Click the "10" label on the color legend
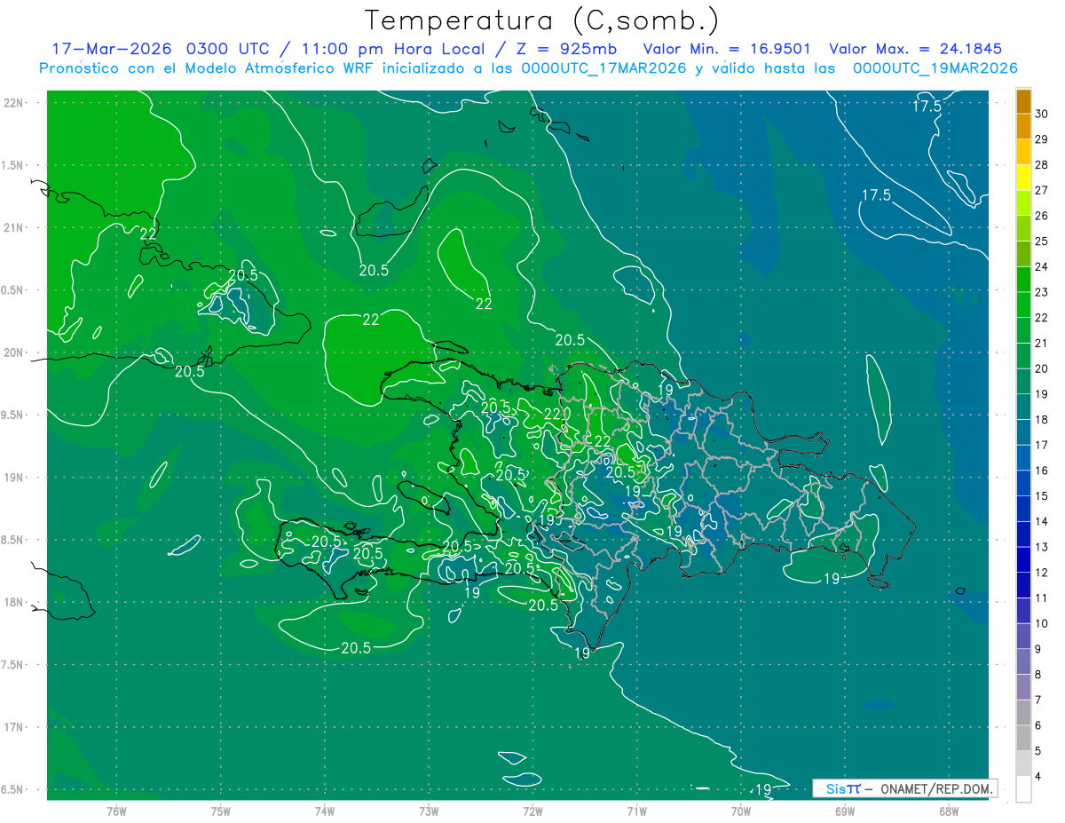Image resolution: width=1065 pixels, height=823 pixels. 1042,623
